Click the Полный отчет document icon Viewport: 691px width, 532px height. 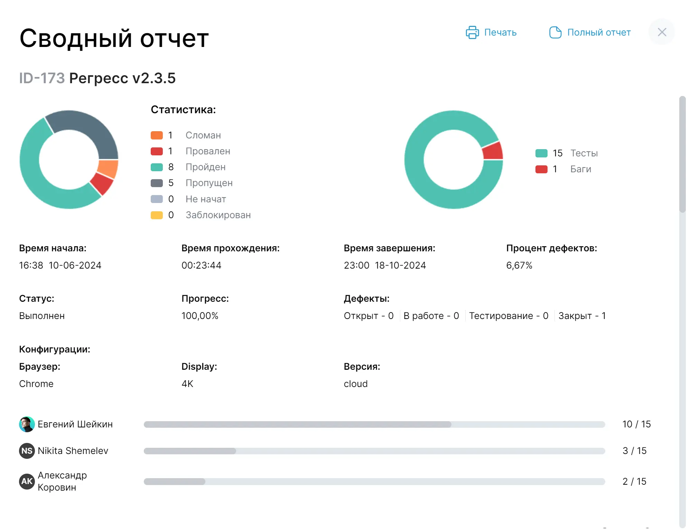555,32
